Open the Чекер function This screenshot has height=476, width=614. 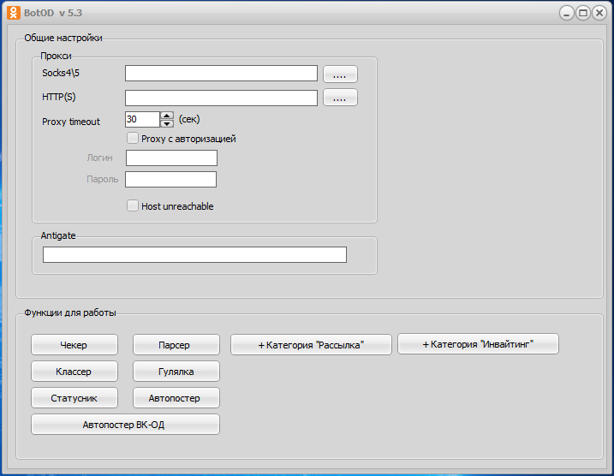click(74, 345)
